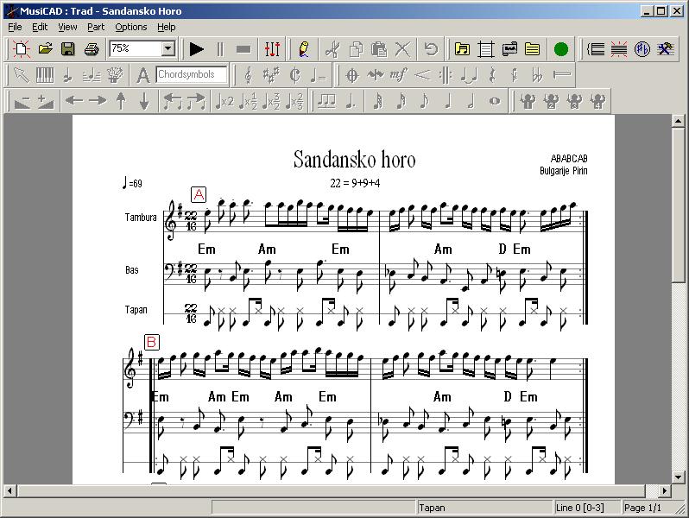Screen dimensions: 689x518
Task: Click the yellow bird icon
Action: [304, 49]
